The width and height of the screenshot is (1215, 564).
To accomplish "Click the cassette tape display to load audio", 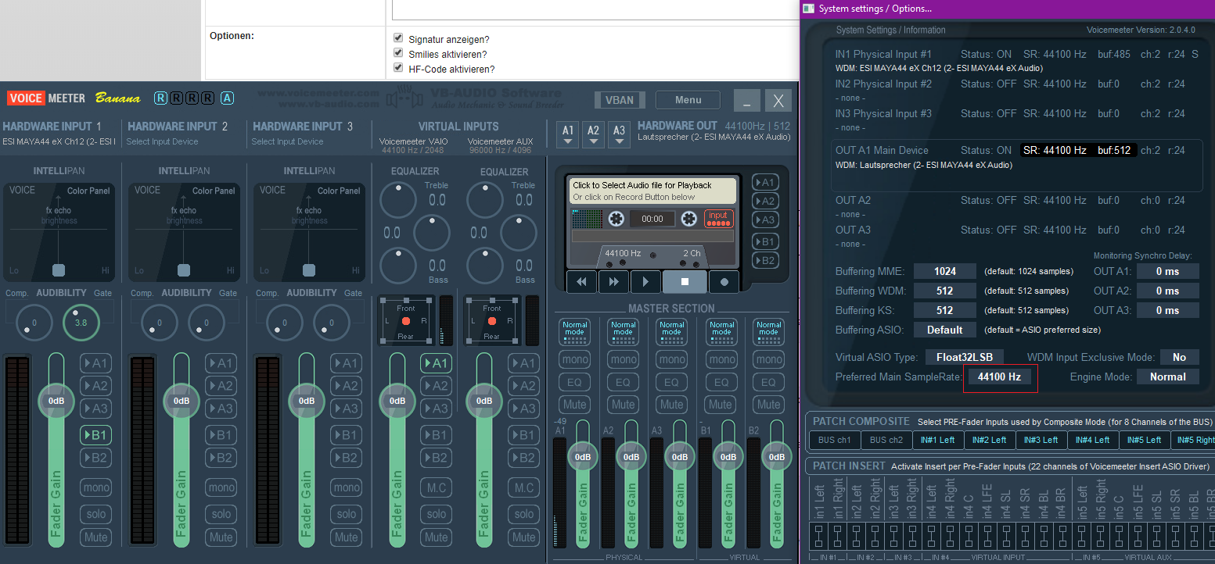I will pyautogui.click(x=651, y=191).
